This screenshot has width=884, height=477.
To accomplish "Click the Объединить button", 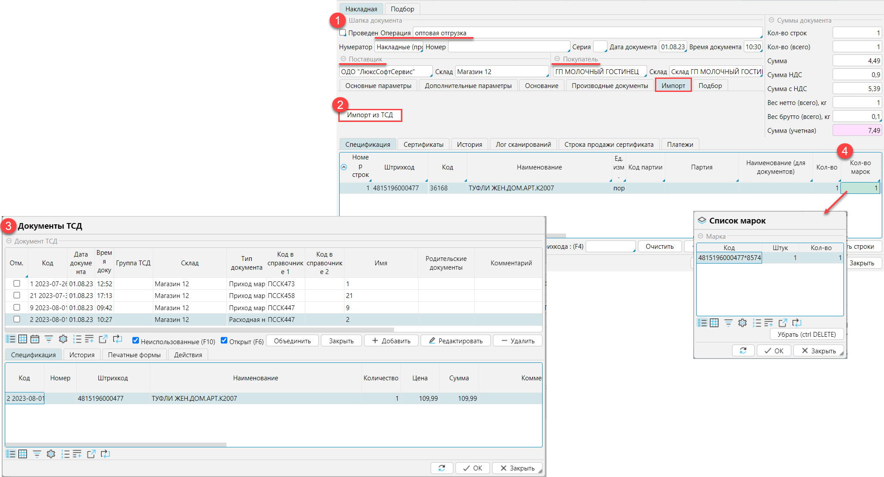I will [292, 341].
